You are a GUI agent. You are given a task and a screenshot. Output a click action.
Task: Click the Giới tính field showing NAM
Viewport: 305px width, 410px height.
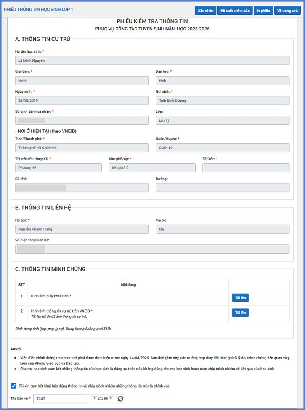82,81
